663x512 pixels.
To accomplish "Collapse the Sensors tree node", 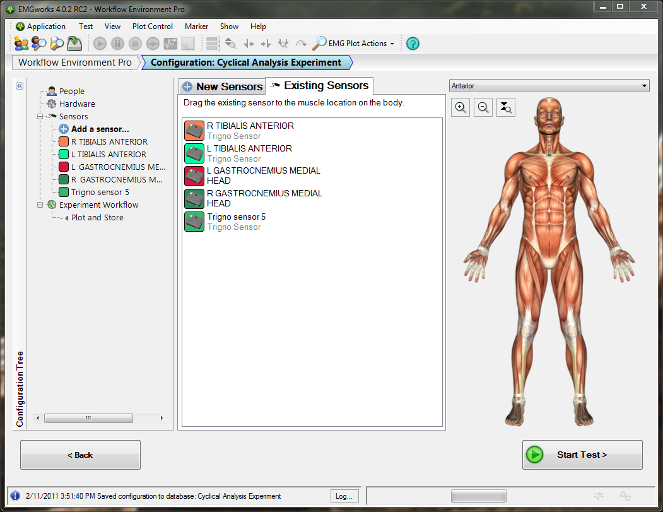I will pos(40,117).
